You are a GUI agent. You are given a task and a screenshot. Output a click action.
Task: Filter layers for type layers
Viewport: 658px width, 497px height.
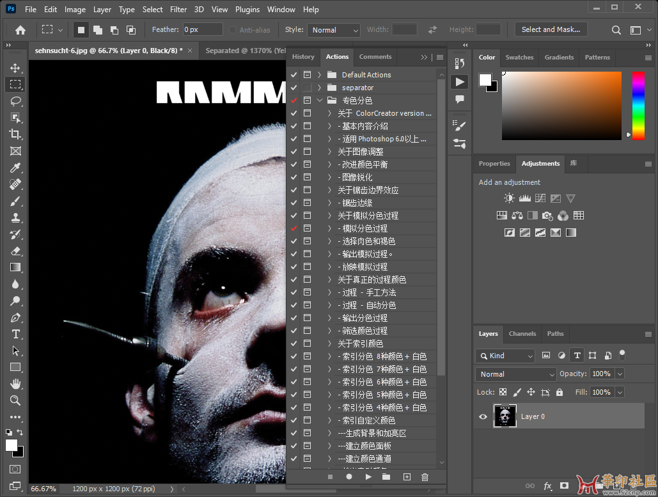(577, 356)
